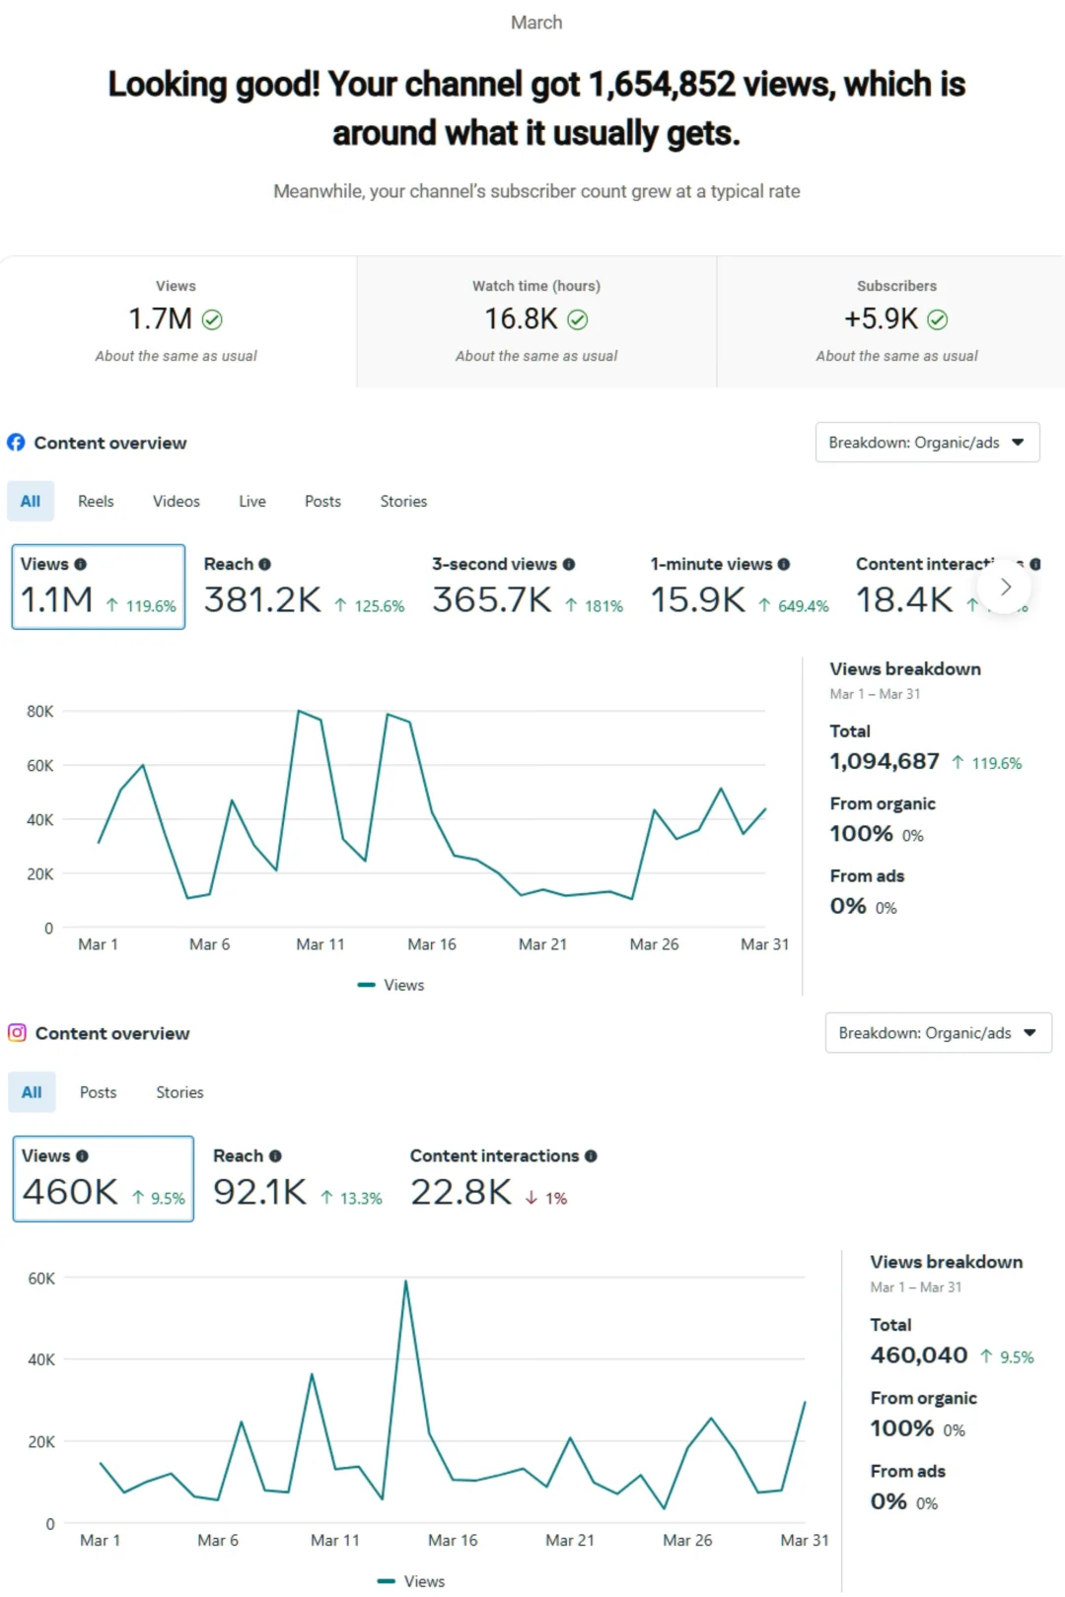
Task: Click info icon beside Instagram Reach metric
Action: pyautogui.click(x=275, y=1156)
